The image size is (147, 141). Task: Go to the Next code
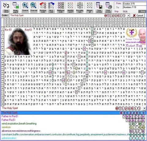(x=51, y=8)
